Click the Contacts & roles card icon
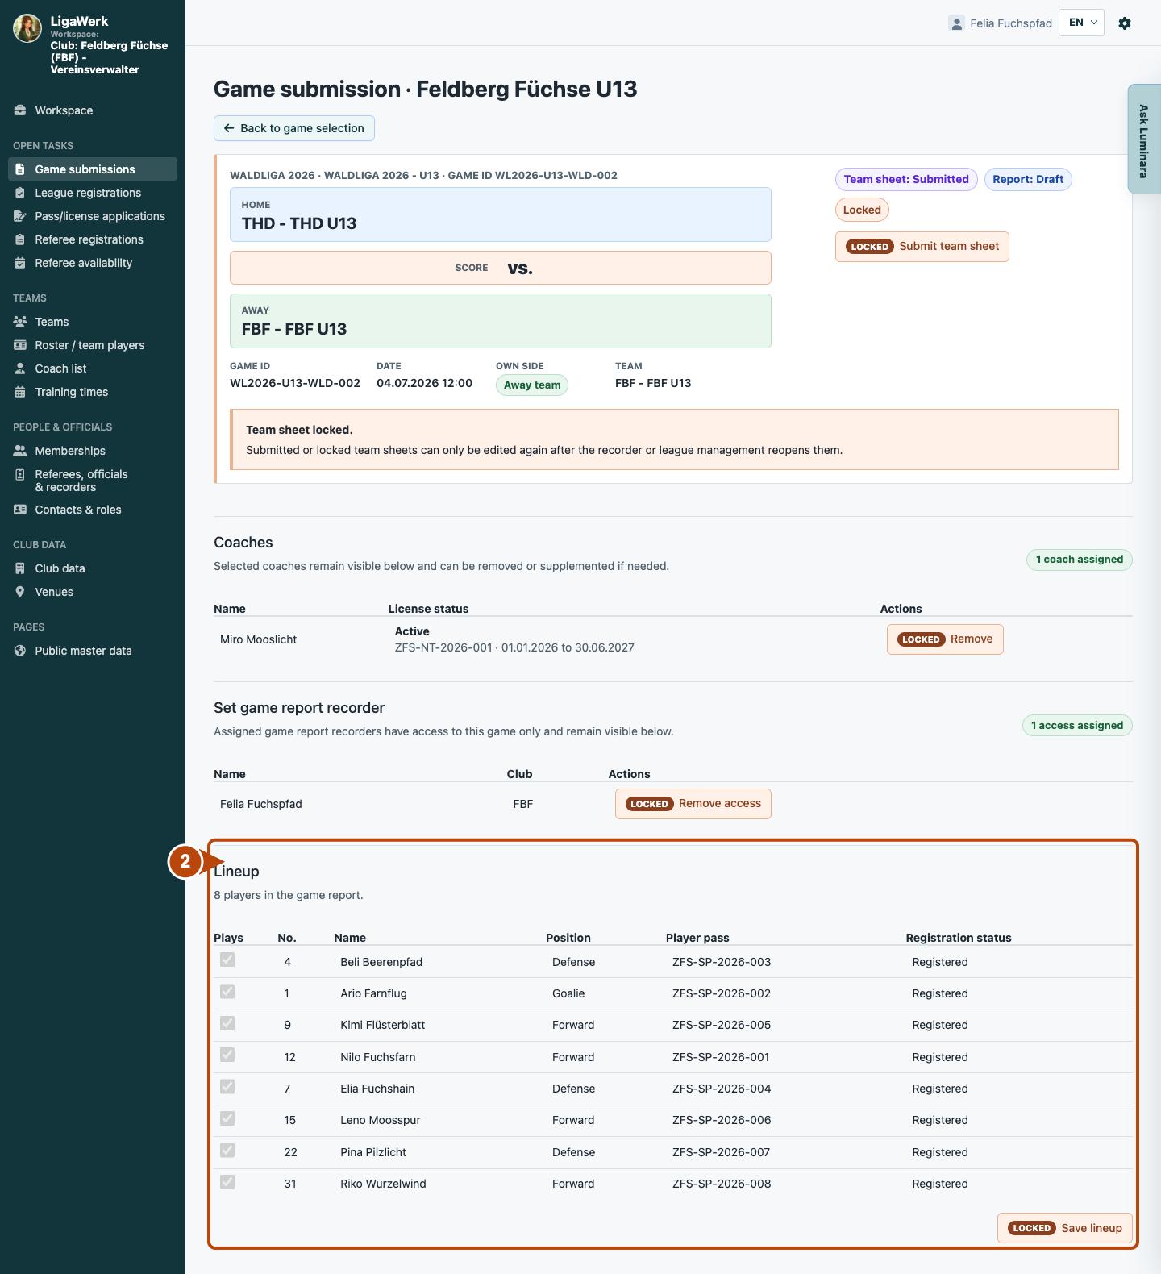Viewport: 1161px width, 1274px height. [20, 510]
